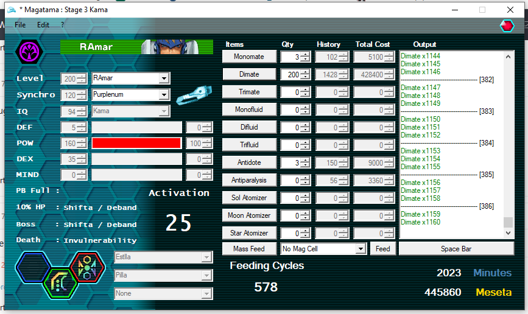528x314 pixels.
Task: Click the Kama mag image
Action: (194, 96)
